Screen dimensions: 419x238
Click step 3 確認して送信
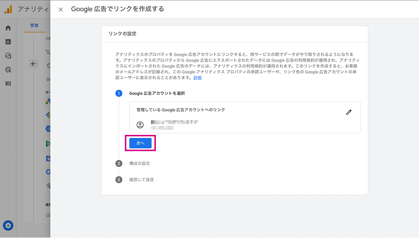tap(141, 180)
